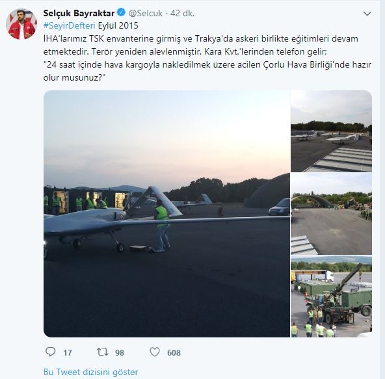This screenshot has width=385, height=379.
Task: Open middle-right photo of empty apron
Action: click(x=331, y=214)
